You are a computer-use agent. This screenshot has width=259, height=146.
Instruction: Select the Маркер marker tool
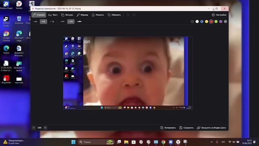click(x=82, y=15)
